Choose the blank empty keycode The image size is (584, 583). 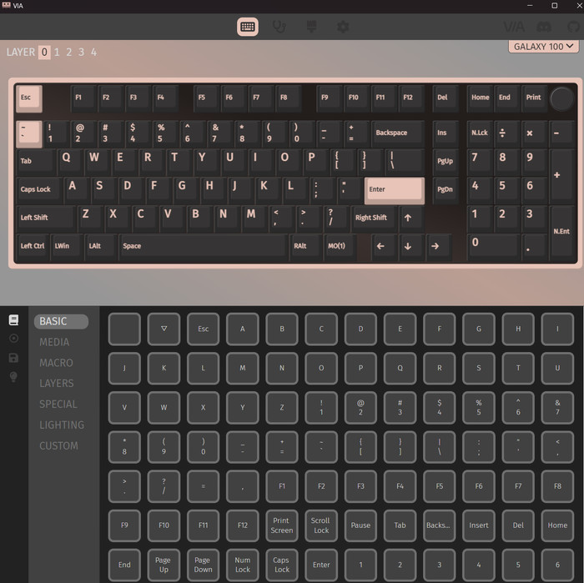click(124, 329)
